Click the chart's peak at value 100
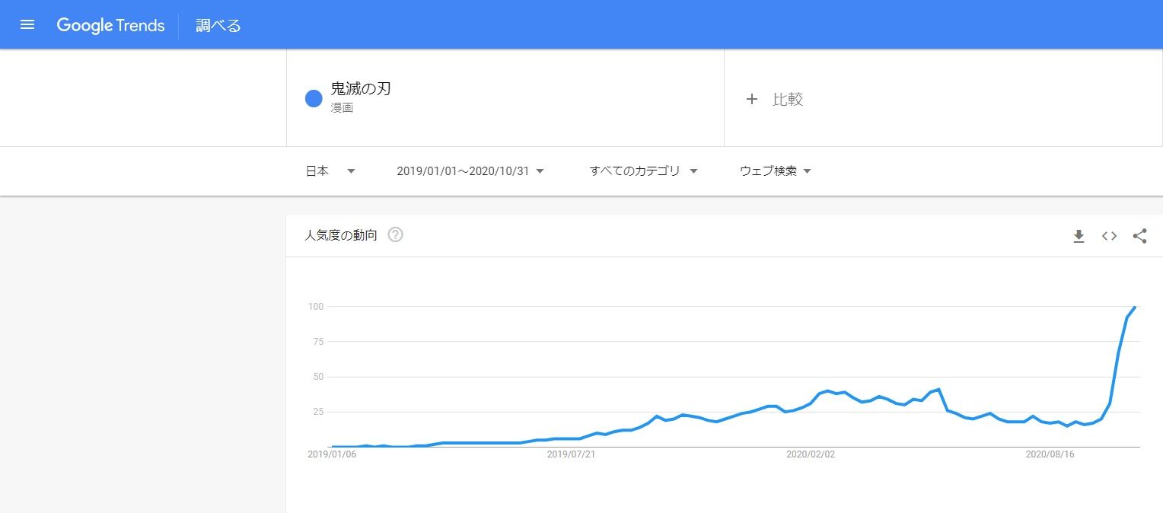Image resolution: width=1163 pixels, height=513 pixels. pos(1135,307)
